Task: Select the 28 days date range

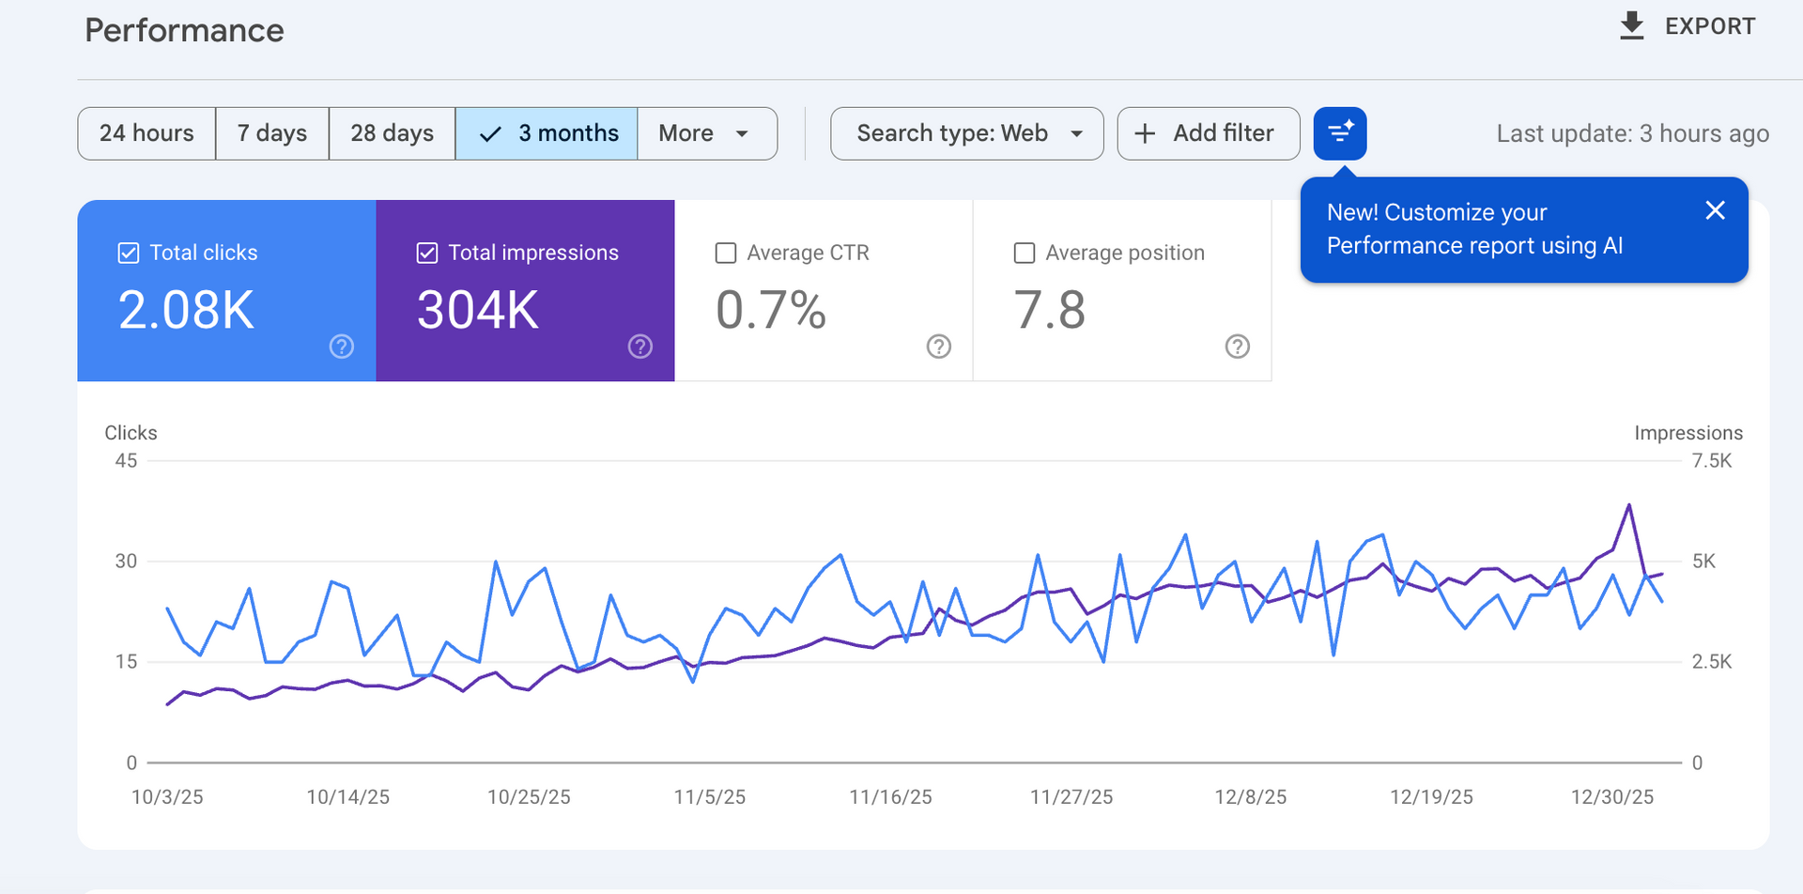Action: pos(392,133)
